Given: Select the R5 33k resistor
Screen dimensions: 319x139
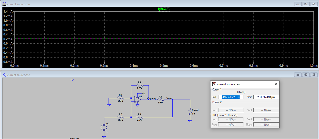Looking at the screenshot, I should (x=121, y=117).
